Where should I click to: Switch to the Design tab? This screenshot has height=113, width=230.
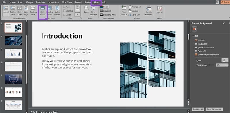pyautogui.click(x=30, y=2)
